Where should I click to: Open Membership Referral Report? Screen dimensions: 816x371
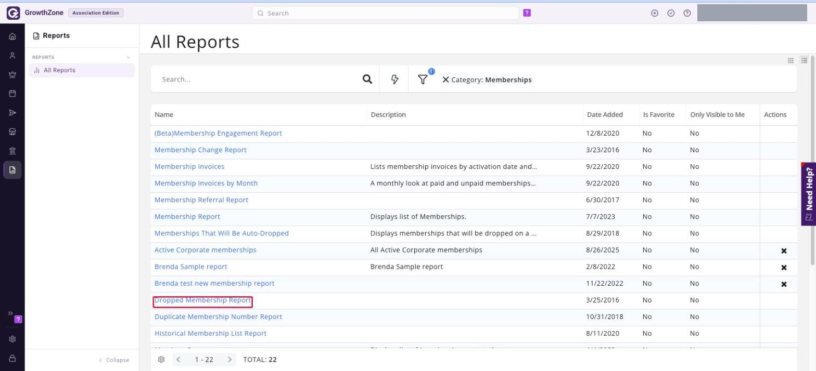click(201, 200)
